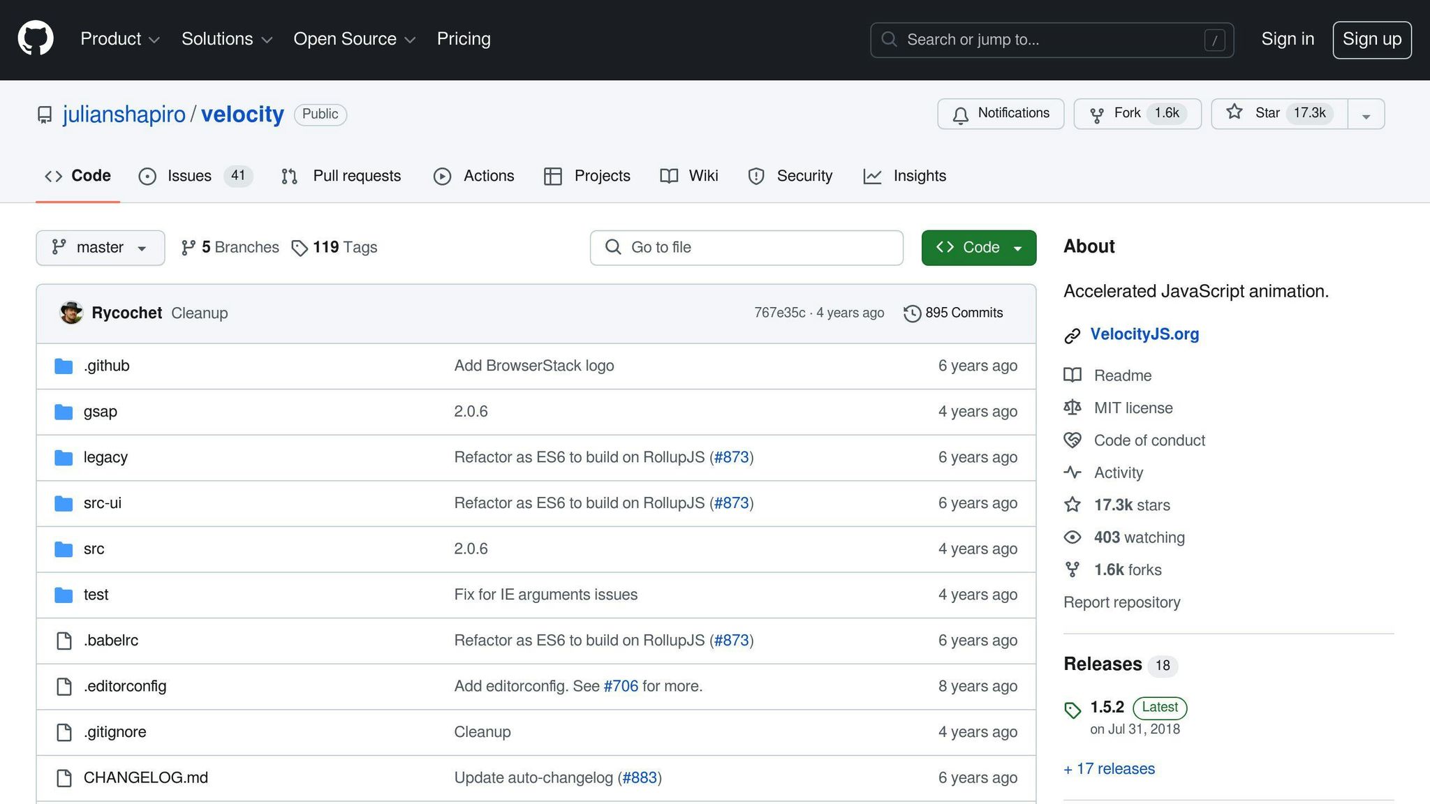Open commit history via the clock icon
Image resolution: width=1430 pixels, height=804 pixels.
coord(912,313)
